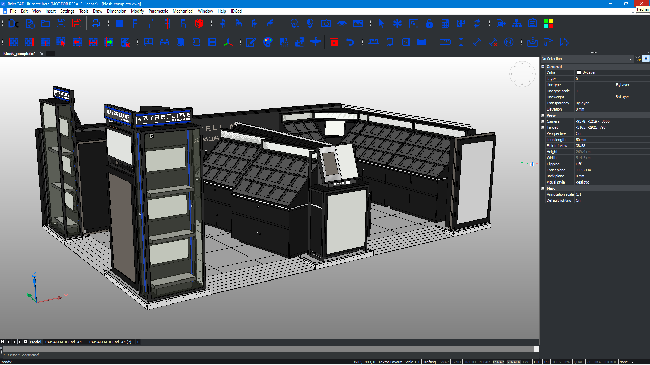The width and height of the screenshot is (650, 365).
Task: Click the UCS axis icon
Action: pos(228,42)
